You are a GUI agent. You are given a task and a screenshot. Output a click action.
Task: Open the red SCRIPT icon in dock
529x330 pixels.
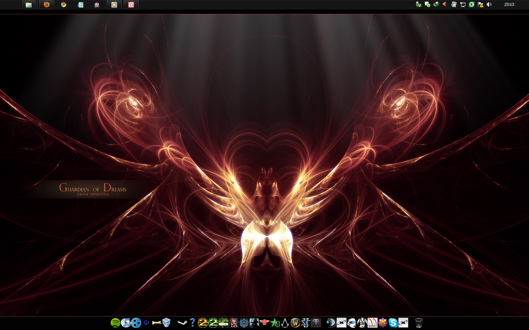(x=373, y=323)
